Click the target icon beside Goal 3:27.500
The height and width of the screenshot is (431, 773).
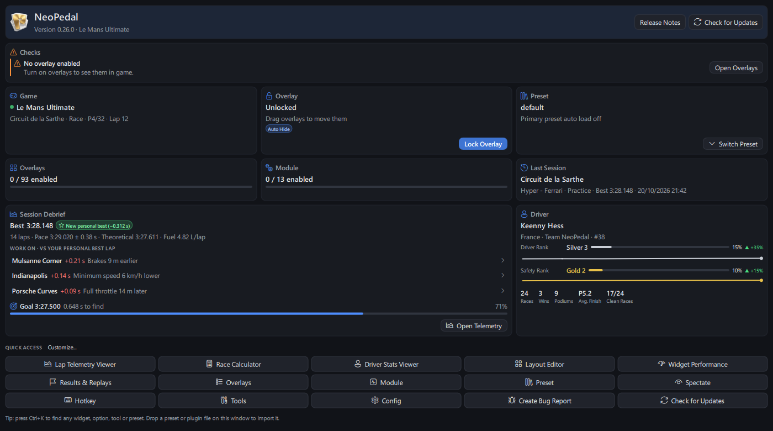[13, 306]
